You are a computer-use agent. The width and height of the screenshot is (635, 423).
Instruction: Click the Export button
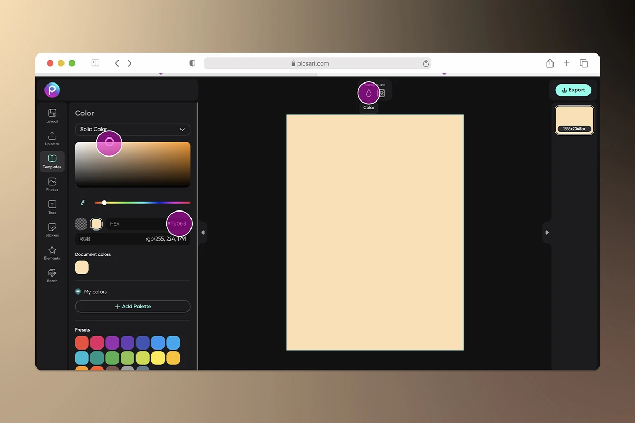(x=573, y=90)
